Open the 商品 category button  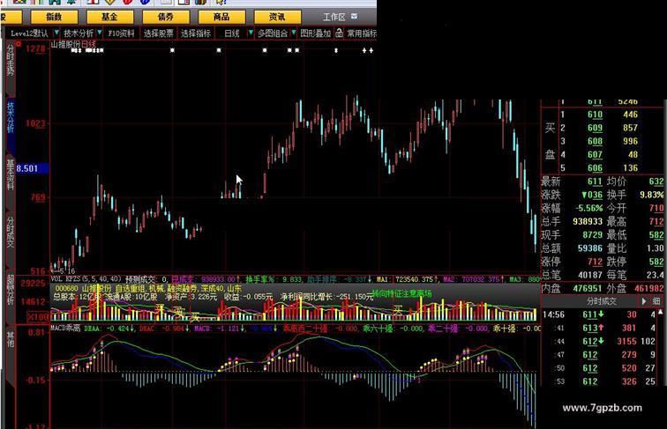click(221, 17)
